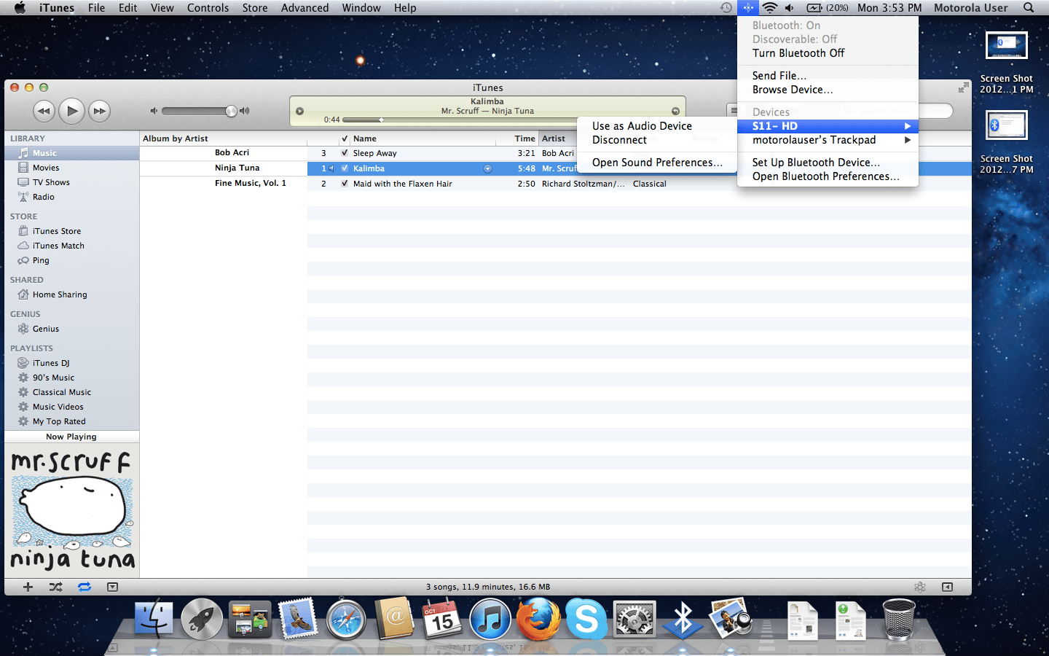
Task: Skip to the next track
Action: tap(100, 111)
